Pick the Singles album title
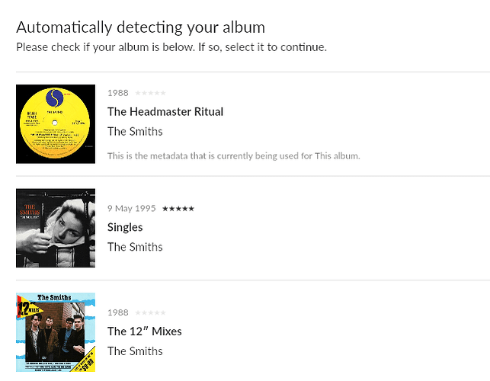490x381 pixels. (x=125, y=227)
